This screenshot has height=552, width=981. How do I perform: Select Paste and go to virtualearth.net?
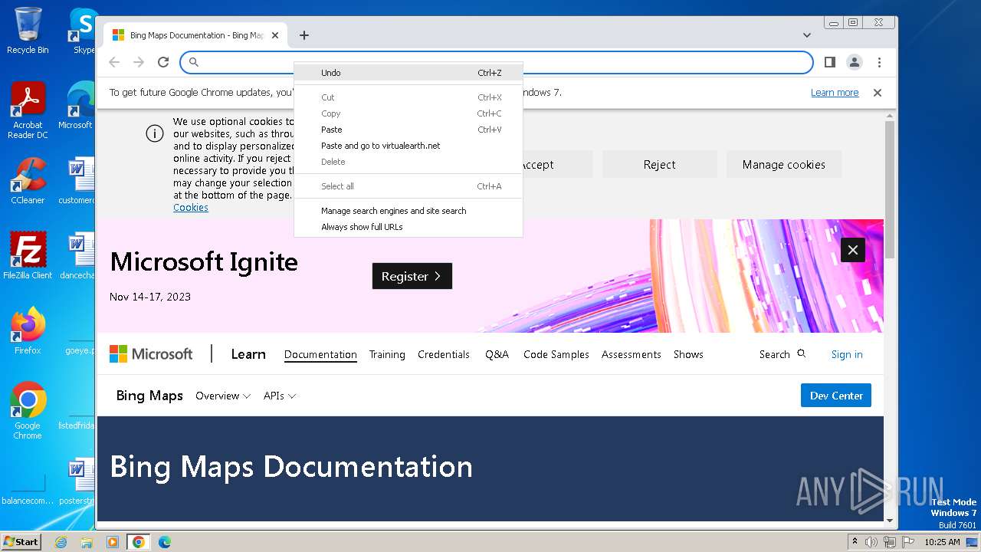pos(408,146)
